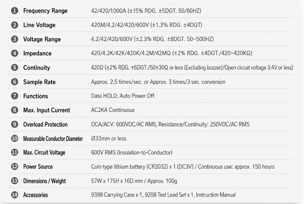Select the number 12 Power Source badge
Image resolution: width=304 pixels, height=204 pixels.
tap(15, 167)
